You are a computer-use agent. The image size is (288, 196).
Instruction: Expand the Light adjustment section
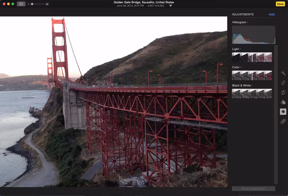coord(236,49)
